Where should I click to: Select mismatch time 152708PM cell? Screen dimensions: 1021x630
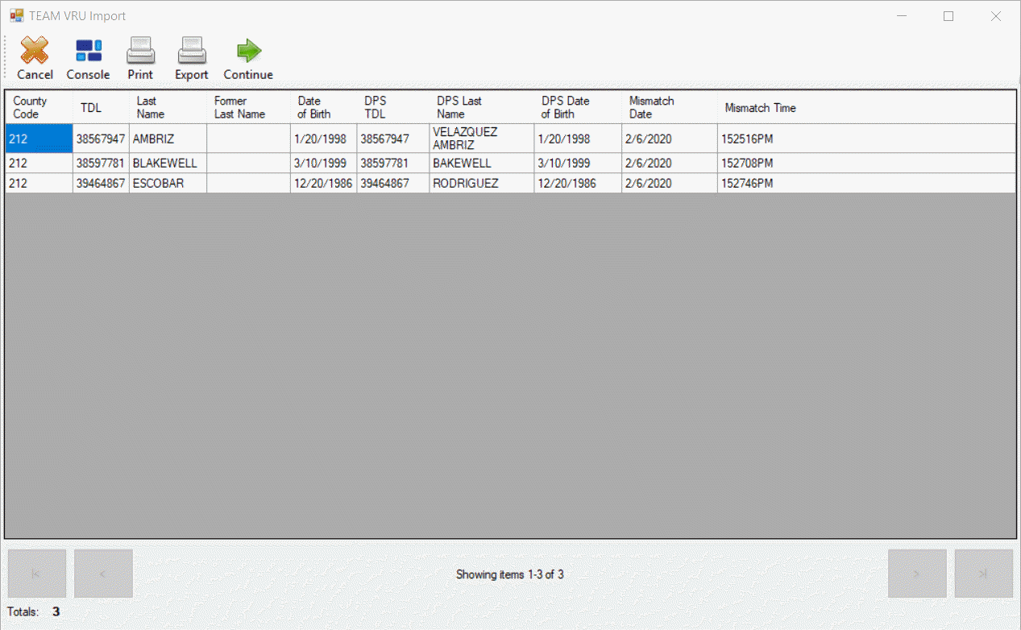(x=866, y=163)
